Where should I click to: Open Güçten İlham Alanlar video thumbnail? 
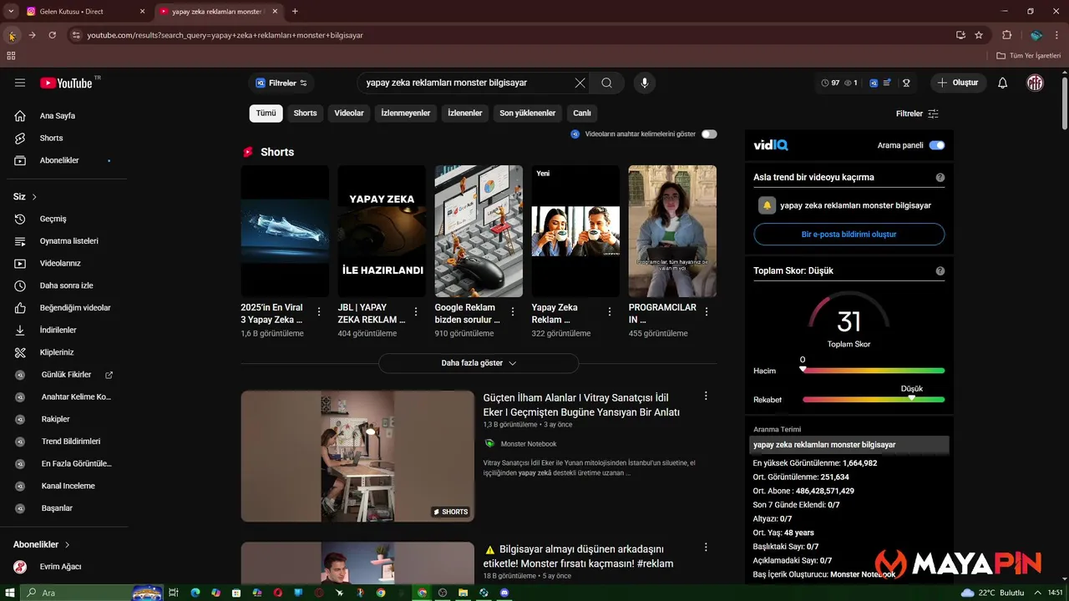point(357,456)
